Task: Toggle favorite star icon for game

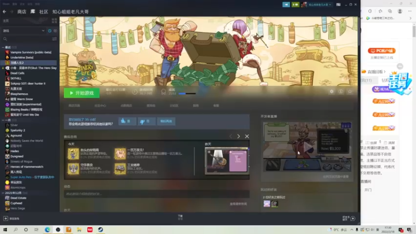Action: click(x=349, y=92)
